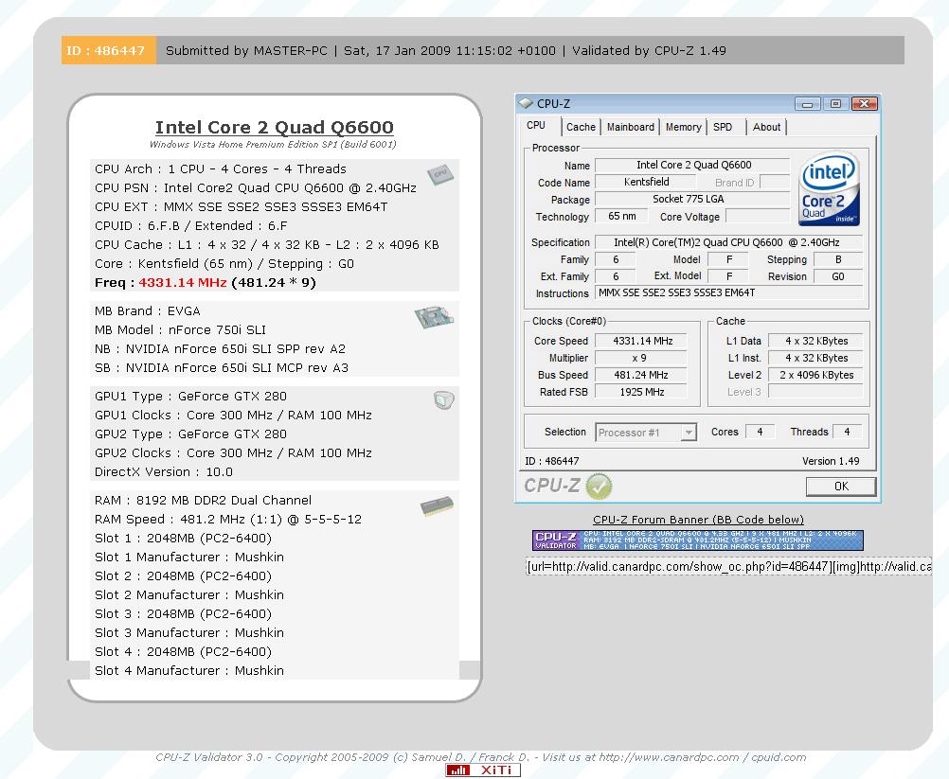
Task: Click the Intel Core 2 Quad Q6600 heading
Action: (274, 128)
